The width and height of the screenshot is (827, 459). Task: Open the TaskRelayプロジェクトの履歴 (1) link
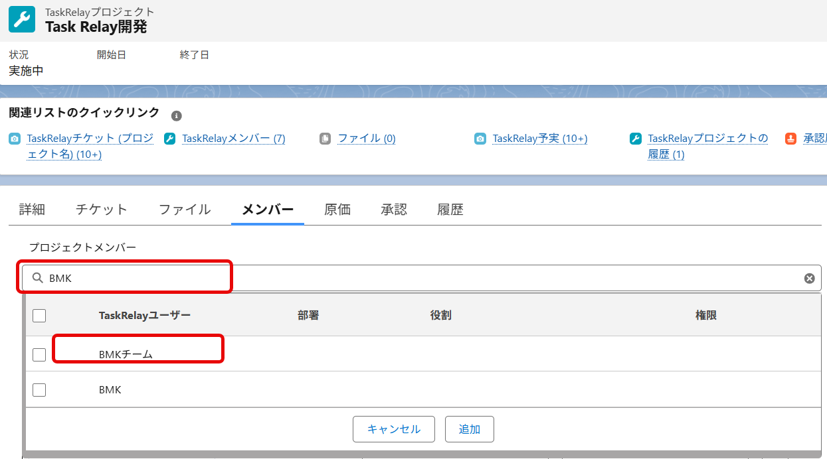point(708,147)
